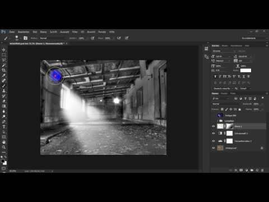269x202 pixels.
Task: Select the Brush tool in the toolbox
Action: click(3, 86)
